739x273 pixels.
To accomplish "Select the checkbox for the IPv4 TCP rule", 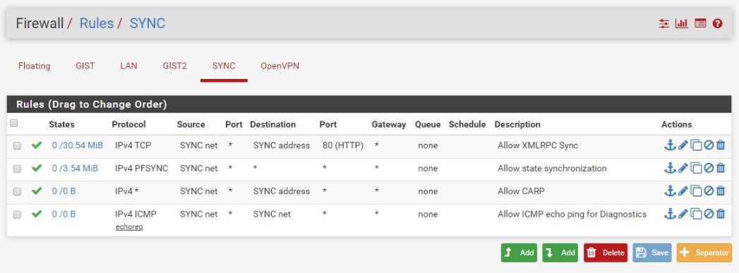I will [x=17, y=146].
